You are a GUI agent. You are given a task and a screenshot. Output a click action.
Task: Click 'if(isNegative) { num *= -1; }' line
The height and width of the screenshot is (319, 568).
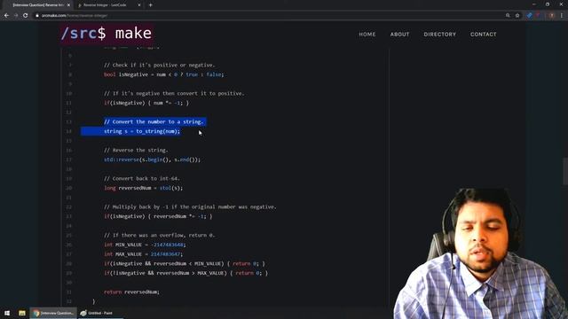146,103
